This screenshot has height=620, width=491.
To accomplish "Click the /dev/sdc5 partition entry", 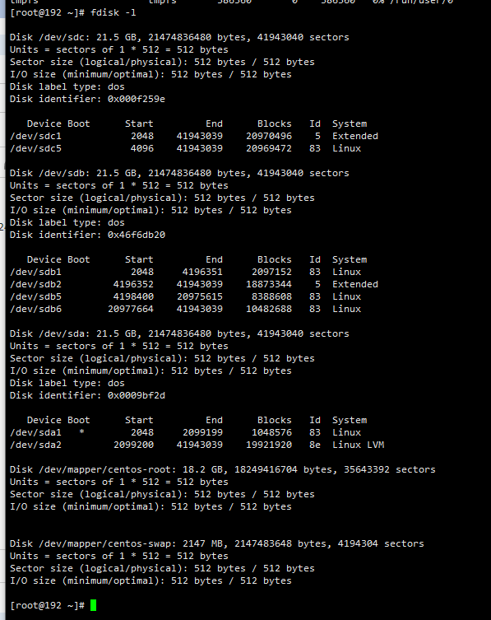I will click(185, 148).
